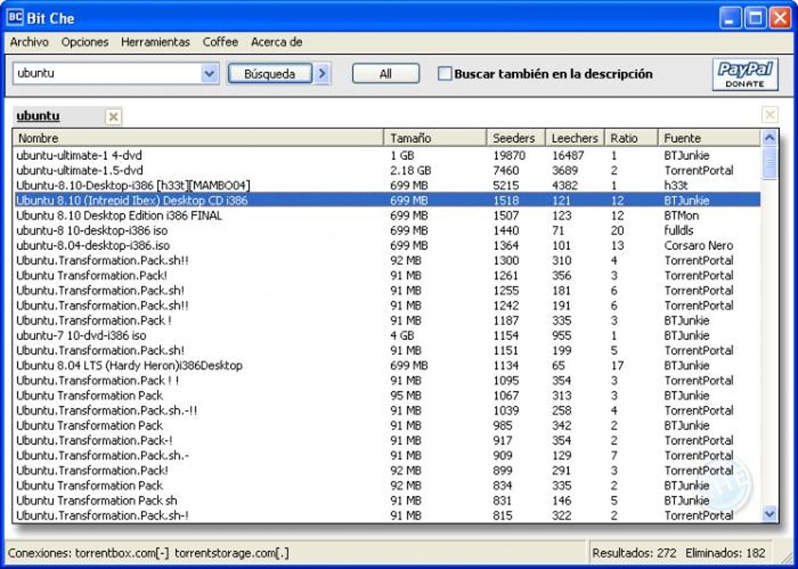
Task: Click the Bit Che title bar icon
Action: click(x=15, y=17)
